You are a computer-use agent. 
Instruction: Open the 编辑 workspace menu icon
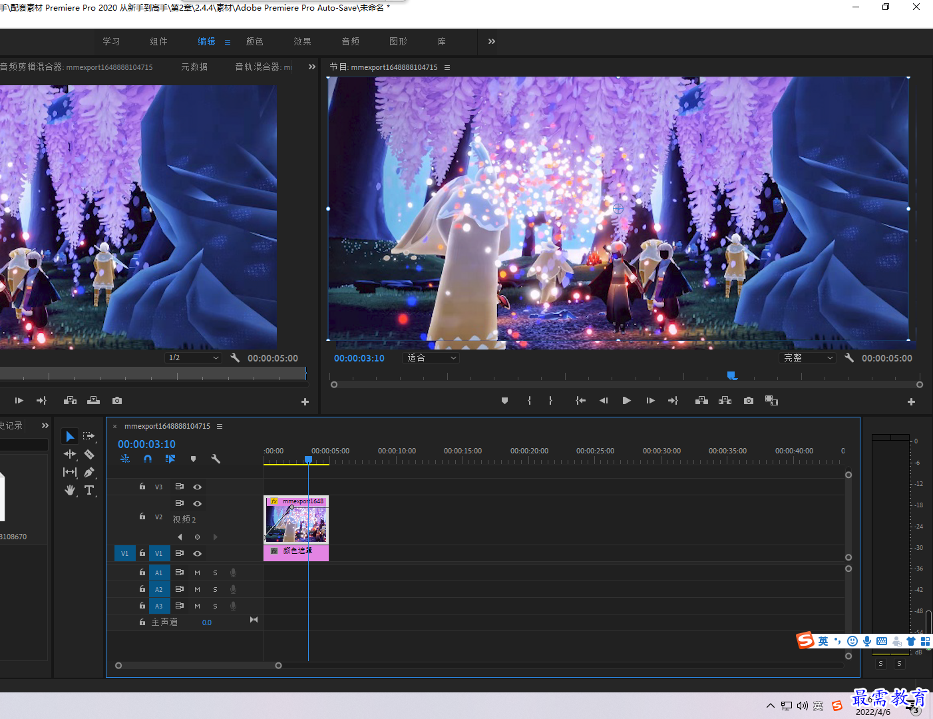tap(228, 42)
